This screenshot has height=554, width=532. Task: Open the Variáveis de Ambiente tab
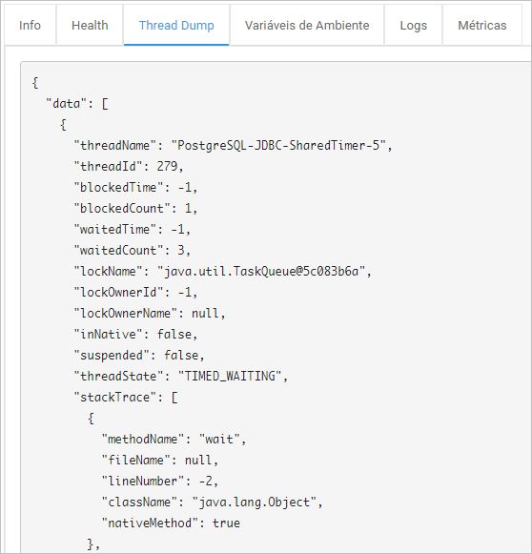tap(307, 26)
